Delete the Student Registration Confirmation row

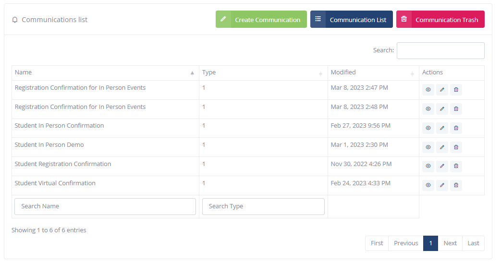(x=456, y=166)
